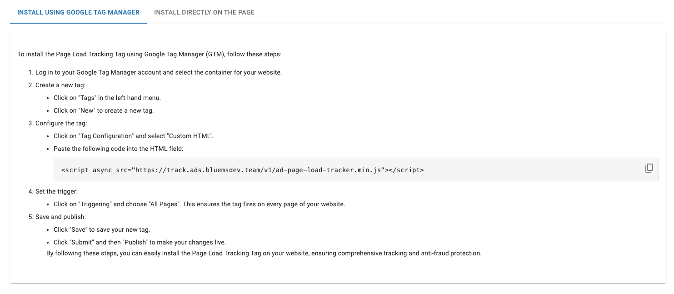Click the "Create a new tag" step heading
This screenshot has height=294, width=674.
pyautogui.click(x=60, y=85)
